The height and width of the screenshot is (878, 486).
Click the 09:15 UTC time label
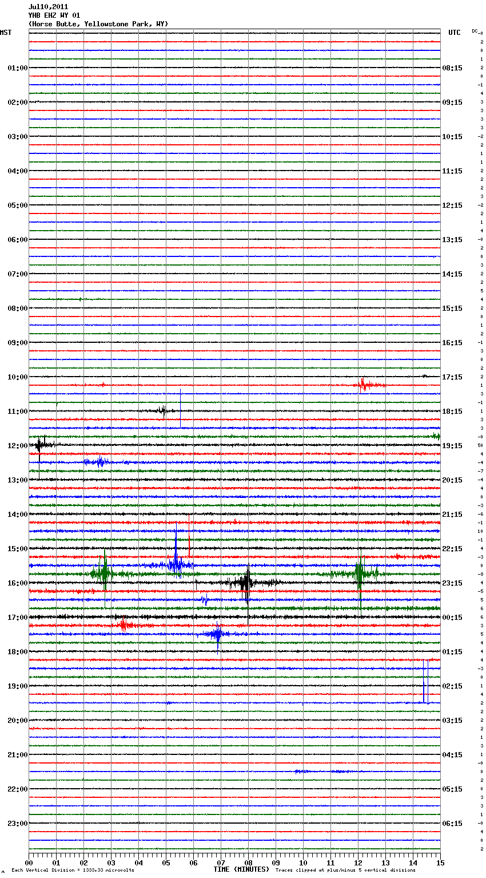(x=452, y=102)
